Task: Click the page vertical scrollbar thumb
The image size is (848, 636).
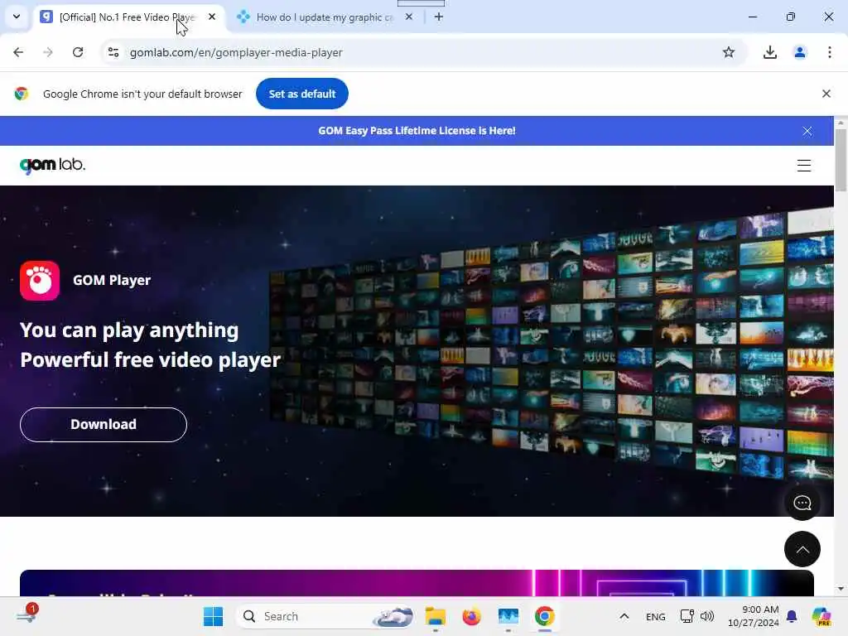Action: [x=841, y=159]
